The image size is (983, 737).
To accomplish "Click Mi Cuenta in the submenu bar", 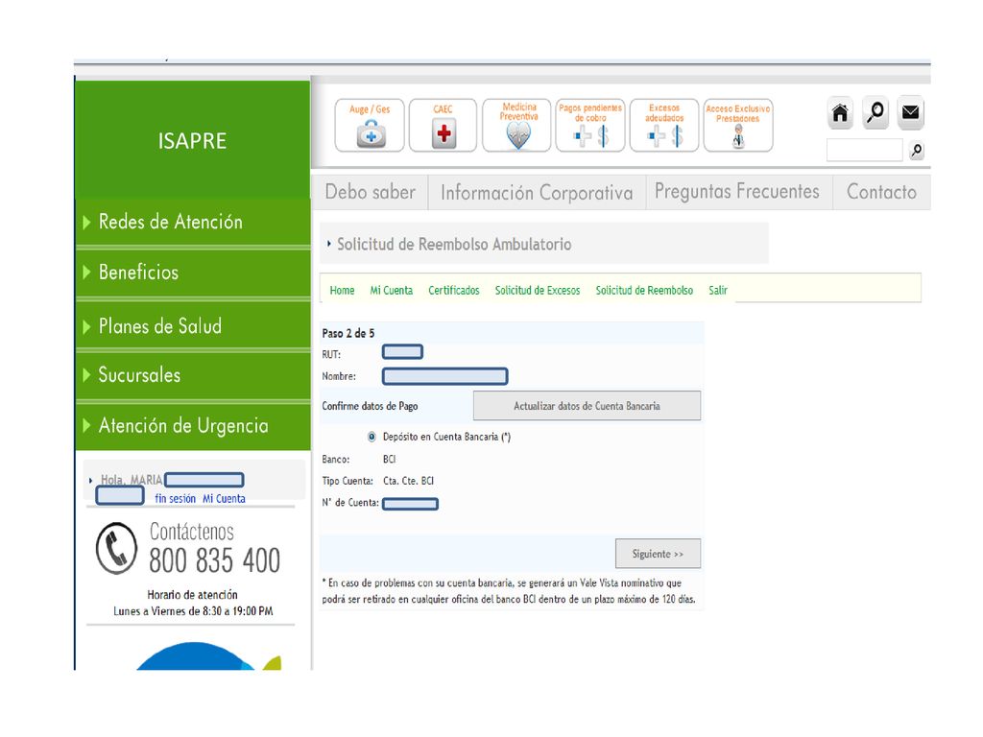I will [x=392, y=290].
